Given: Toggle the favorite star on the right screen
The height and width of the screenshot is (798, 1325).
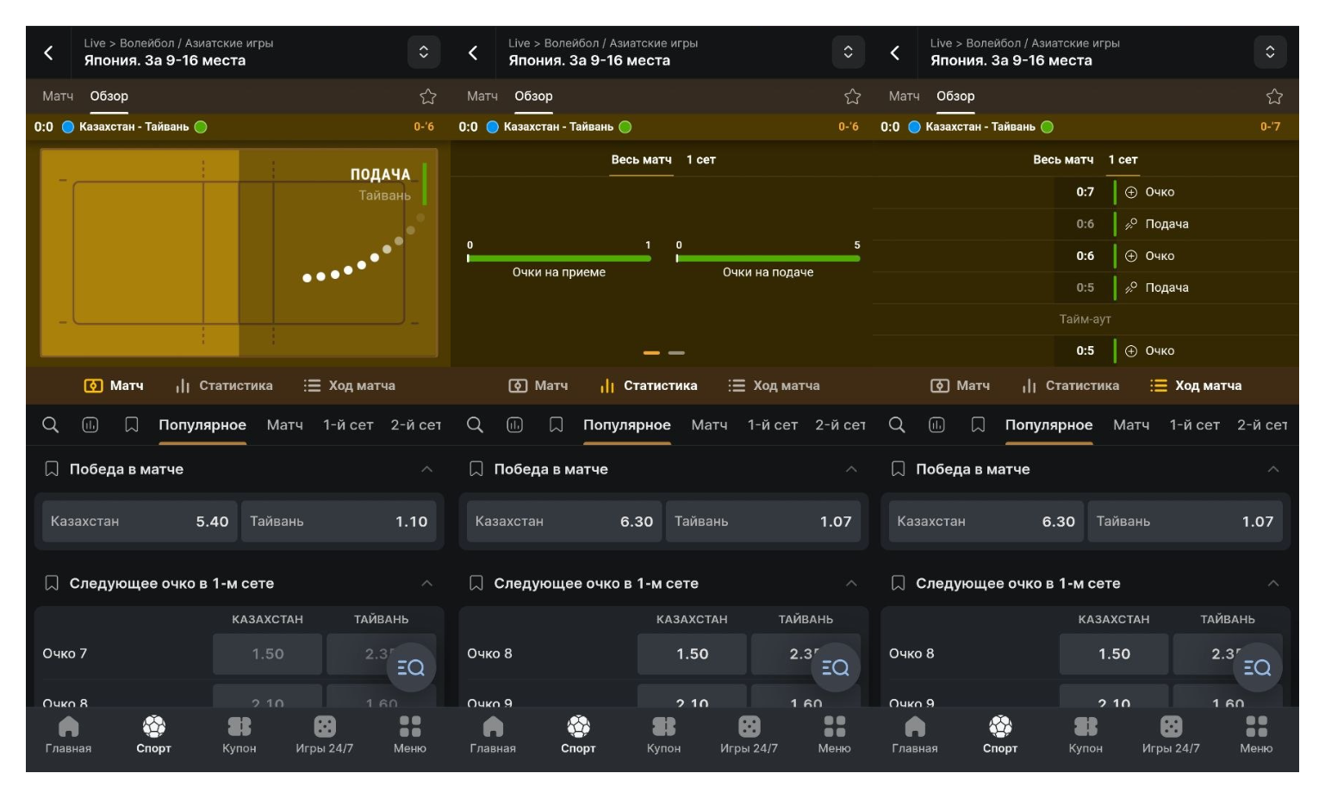Looking at the screenshot, I should tap(1275, 96).
